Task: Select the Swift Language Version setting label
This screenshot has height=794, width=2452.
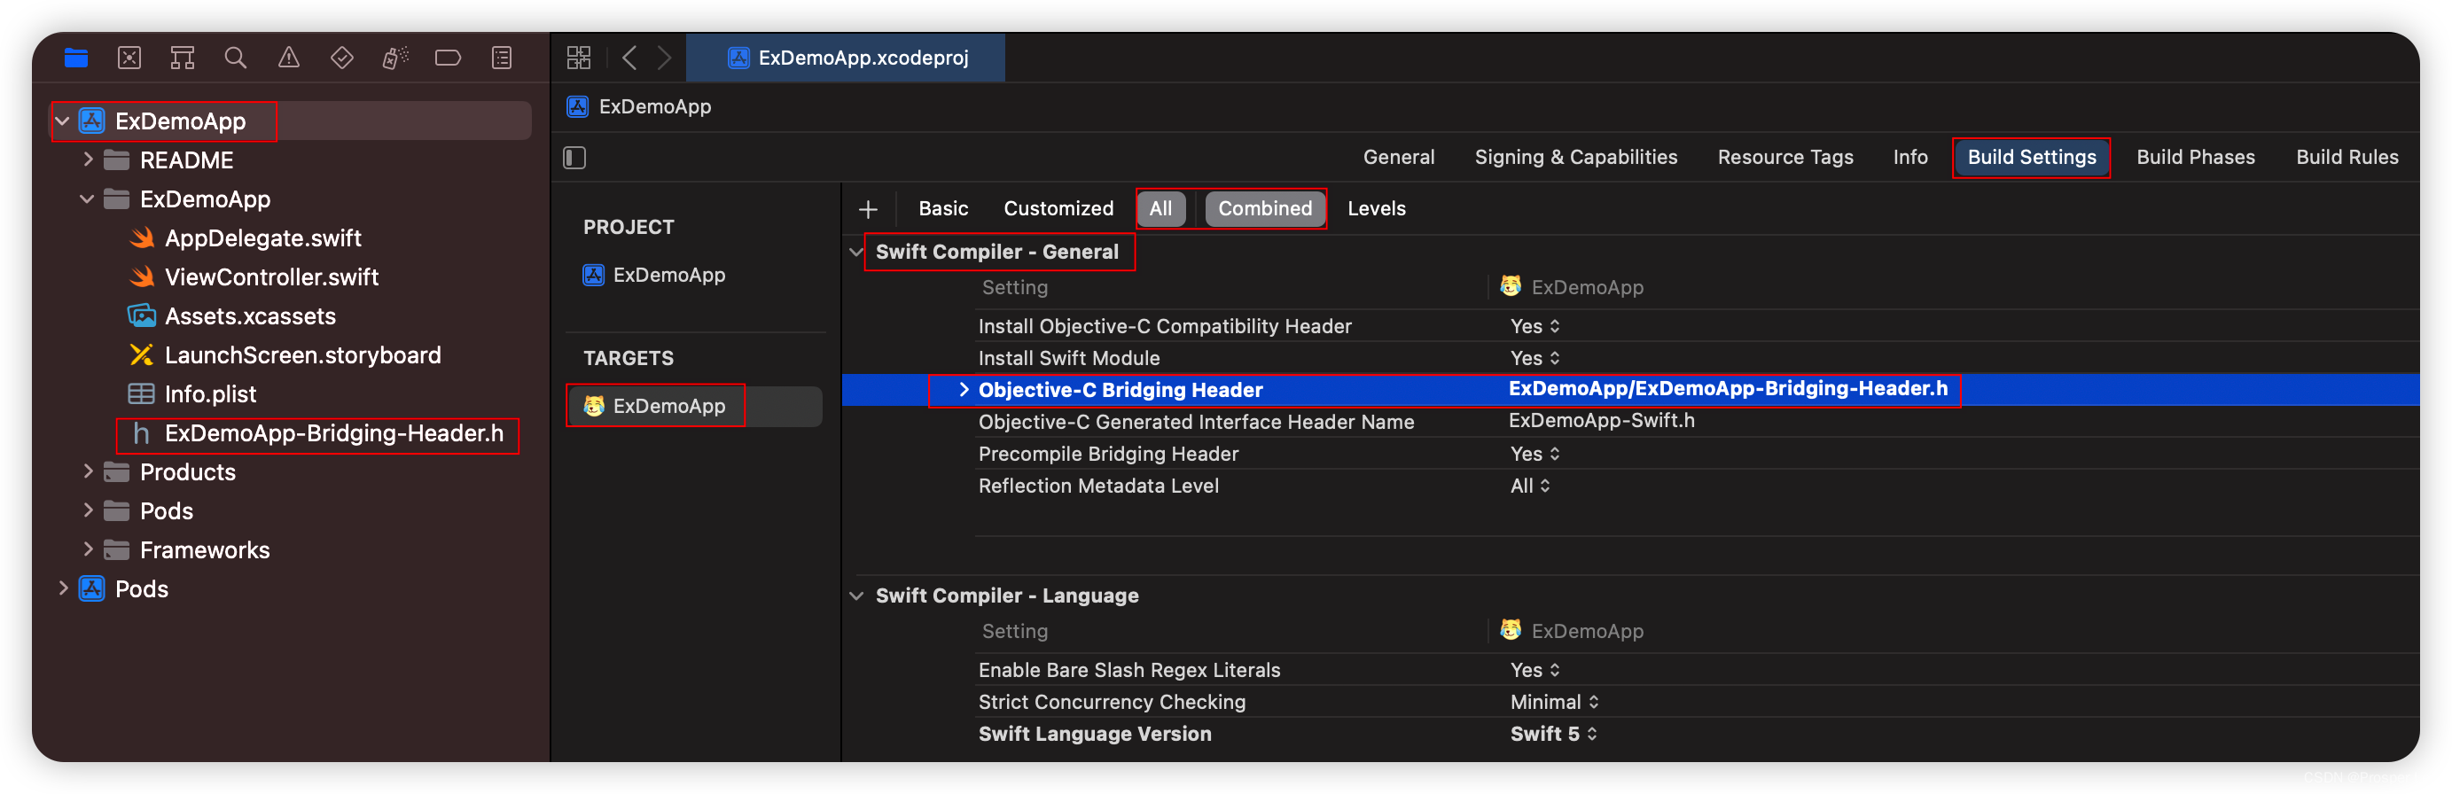Action: 1095,734
